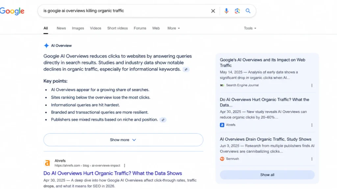Open options menu for Semrush source card
The height and width of the screenshot is (189, 337).
(x=312, y=159)
